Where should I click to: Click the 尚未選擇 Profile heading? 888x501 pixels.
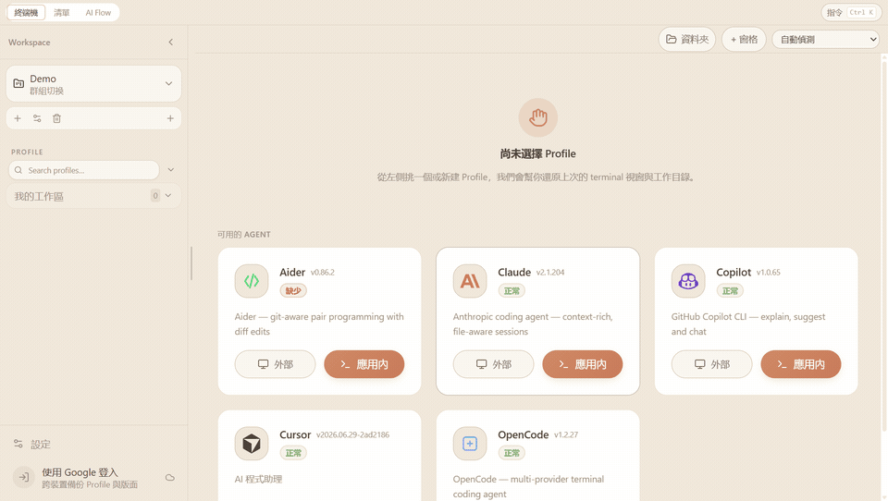tap(538, 153)
